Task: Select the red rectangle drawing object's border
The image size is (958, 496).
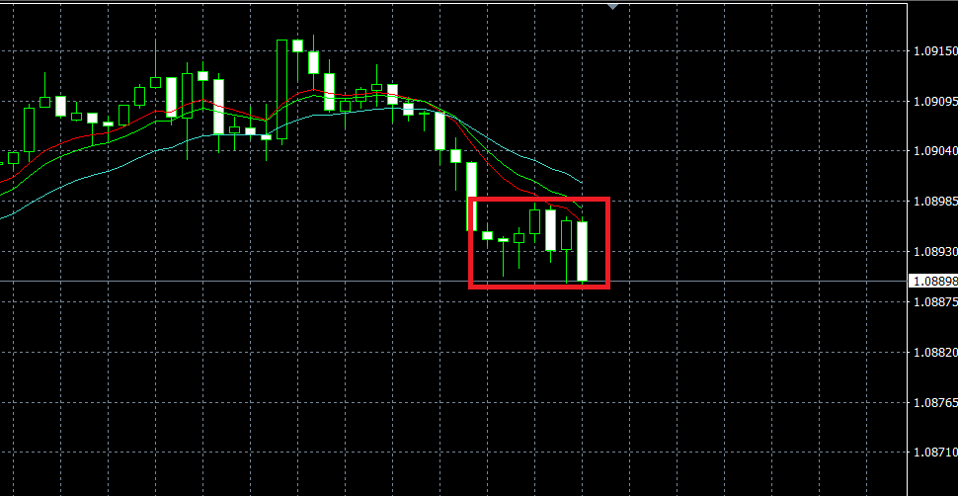Action: (539, 200)
